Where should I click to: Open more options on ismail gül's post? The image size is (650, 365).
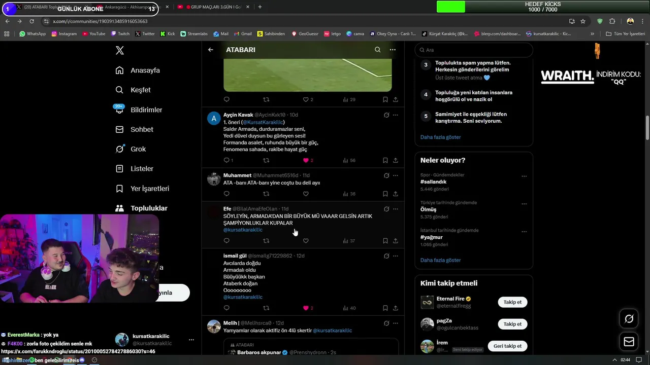coord(396,256)
